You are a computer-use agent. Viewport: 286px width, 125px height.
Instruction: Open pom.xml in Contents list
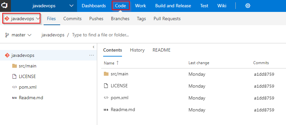point(119,98)
